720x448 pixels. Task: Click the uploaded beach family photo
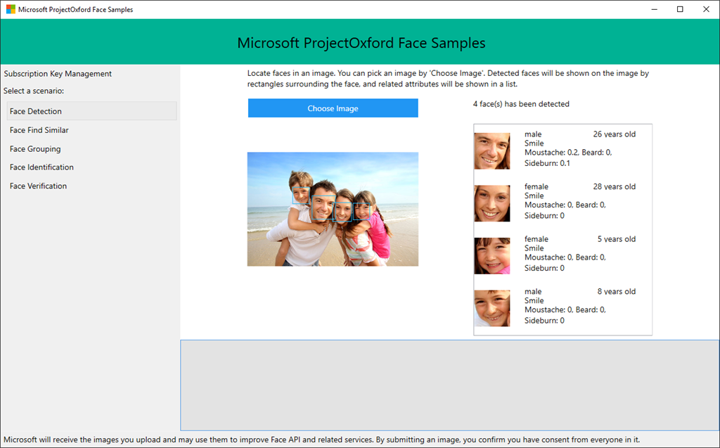pos(333,209)
